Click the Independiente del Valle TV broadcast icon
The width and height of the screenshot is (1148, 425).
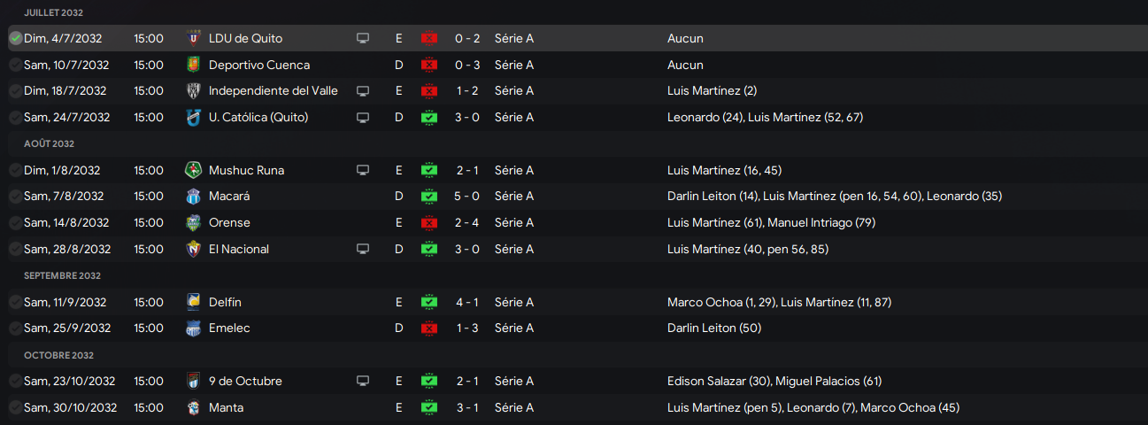(363, 90)
